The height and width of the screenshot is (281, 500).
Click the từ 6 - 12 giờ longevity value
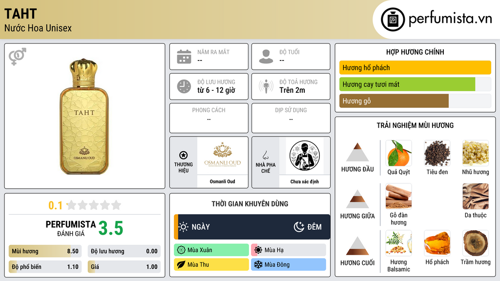[216, 90]
